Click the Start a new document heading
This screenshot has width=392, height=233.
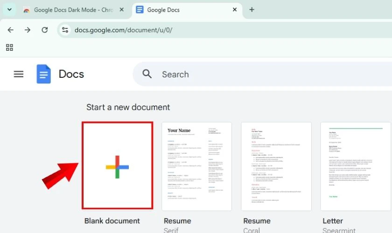(x=128, y=107)
